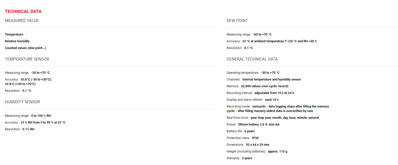The width and height of the screenshot is (398, 165).
Task: Click the lithium battery 3.6 V power text
Action: pos(259,124)
